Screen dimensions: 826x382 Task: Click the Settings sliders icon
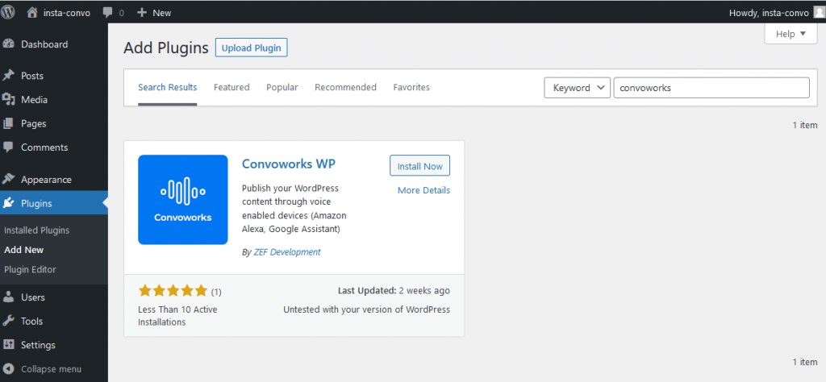(x=8, y=345)
